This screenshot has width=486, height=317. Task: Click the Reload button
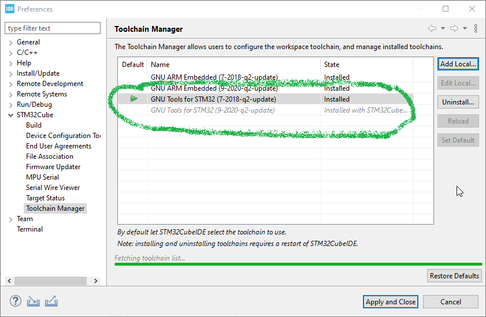pos(458,121)
